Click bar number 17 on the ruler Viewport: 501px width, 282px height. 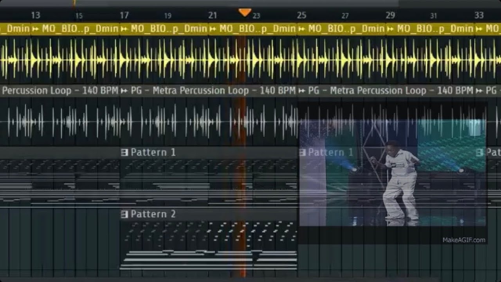[124, 15]
